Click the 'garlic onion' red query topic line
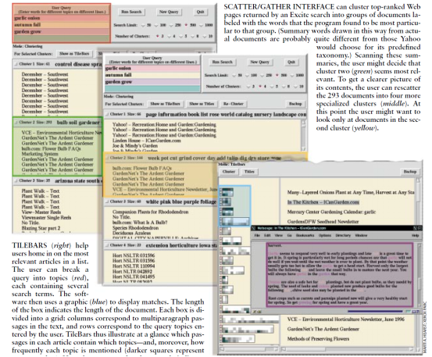The image size is (432, 357). click(x=62, y=18)
